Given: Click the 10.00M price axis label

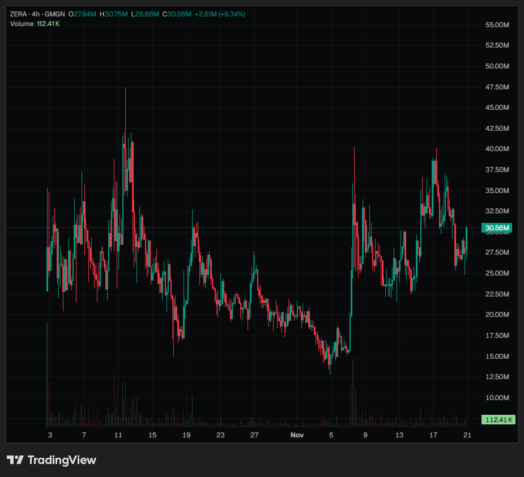Looking at the screenshot, I should [497, 398].
